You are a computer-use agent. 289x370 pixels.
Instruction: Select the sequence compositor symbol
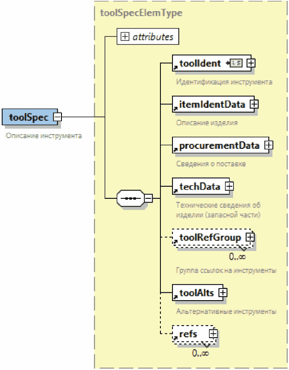click(x=130, y=198)
